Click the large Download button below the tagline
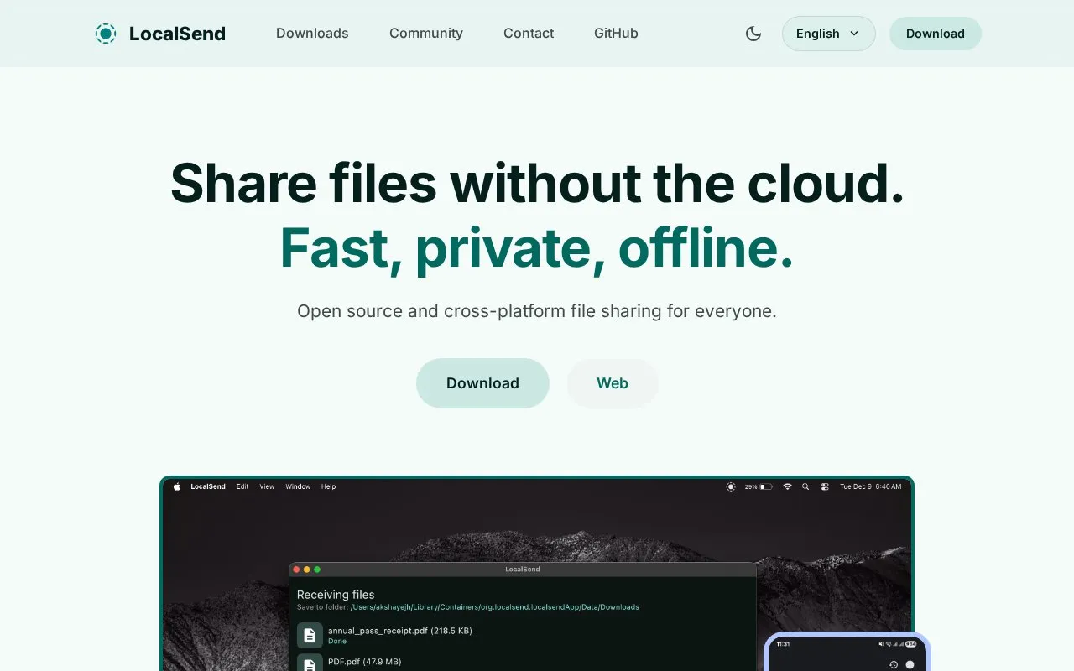1074x671 pixels. 482,383
